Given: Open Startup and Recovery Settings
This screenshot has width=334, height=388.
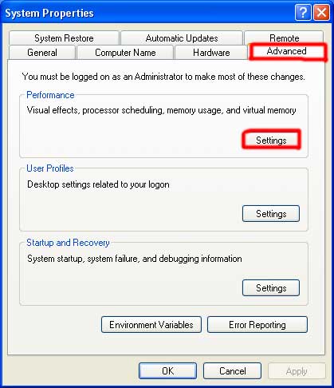Looking at the screenshot, I should point(271,287).
